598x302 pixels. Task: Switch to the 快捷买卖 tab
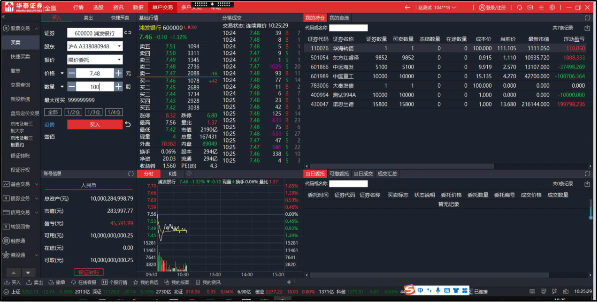tap(120, 18)
